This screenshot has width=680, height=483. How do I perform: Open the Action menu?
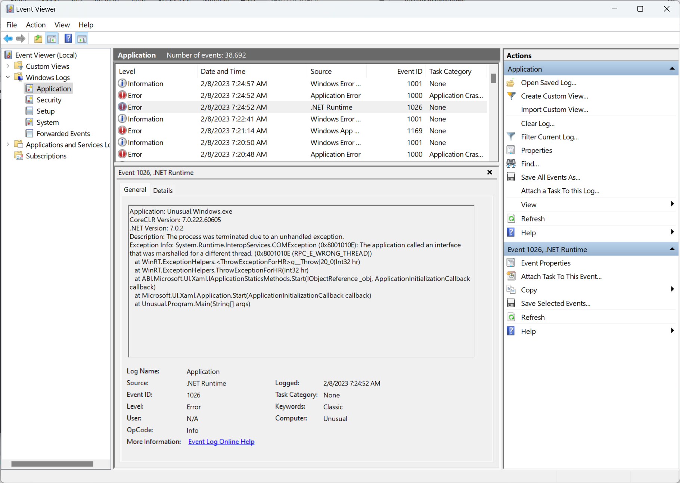(x=35, y=25)
